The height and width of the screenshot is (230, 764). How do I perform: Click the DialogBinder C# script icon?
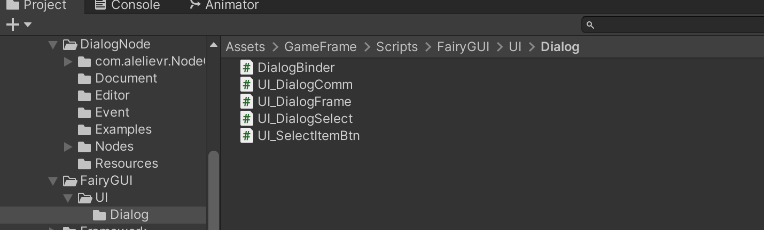[x=246, y=68]
